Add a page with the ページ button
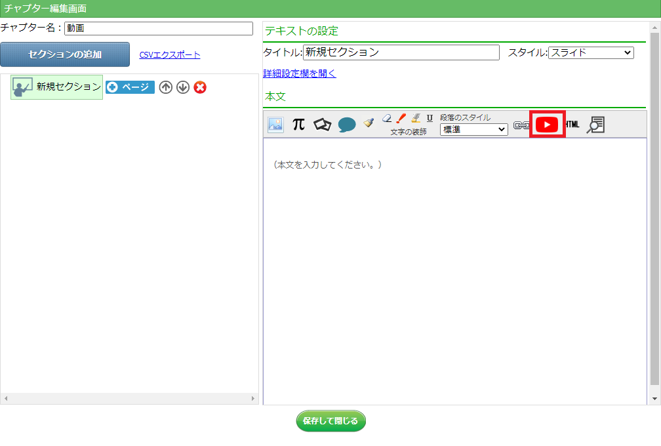 130,87
